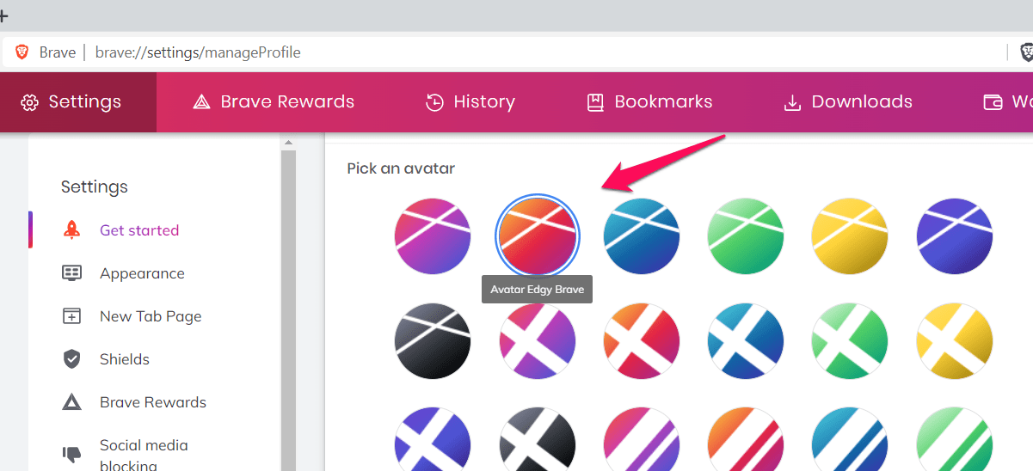1033x471 pixels.
Task: Switch to Brave Rewards in top navigation
Action: 274,102
